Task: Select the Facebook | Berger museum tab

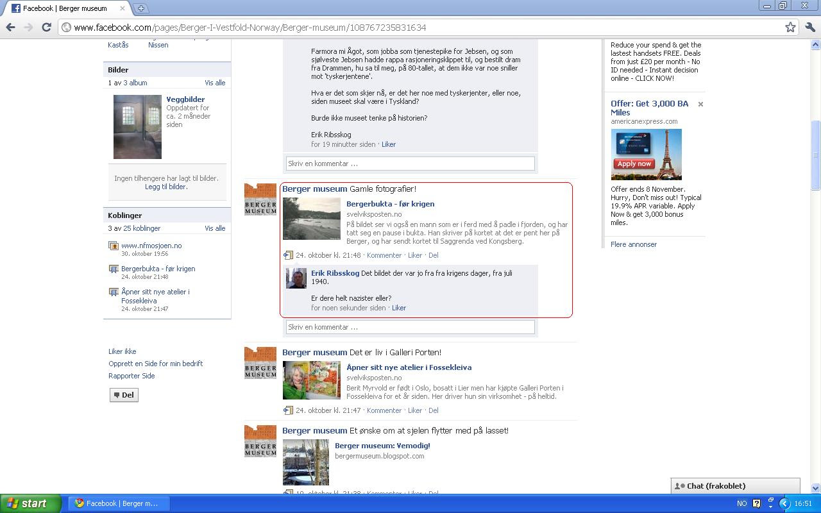Action: pyautogui.click(x=64, y=8)
